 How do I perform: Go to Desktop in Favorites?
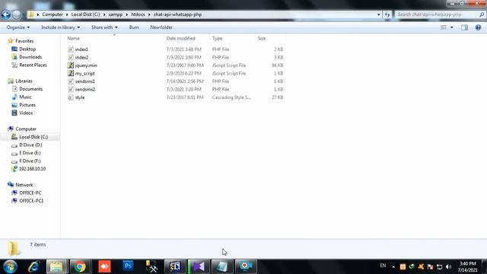click(27, 49)
